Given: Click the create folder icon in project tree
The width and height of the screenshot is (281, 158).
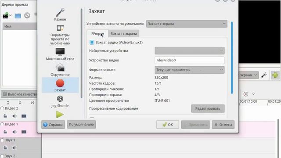Looking at the screenshot, I should tap(18, 16).
